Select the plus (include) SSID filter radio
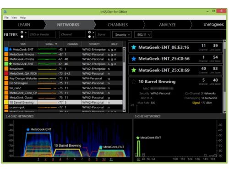The image size is (229, 172). point(22,32)
